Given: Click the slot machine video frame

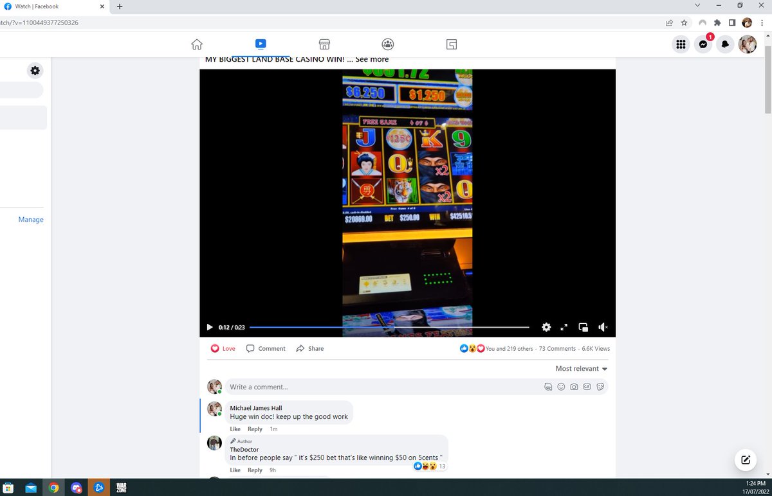Looking at the screenshot, I should (x=407, y=202).
